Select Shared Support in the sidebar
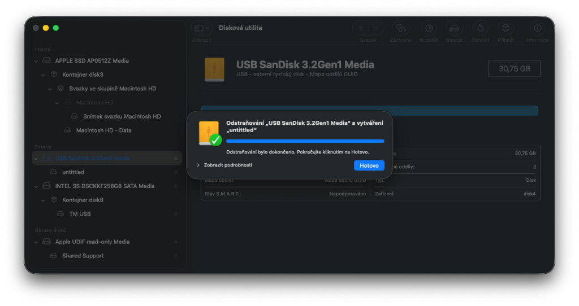579x306 pixels. tap(83, 256)
